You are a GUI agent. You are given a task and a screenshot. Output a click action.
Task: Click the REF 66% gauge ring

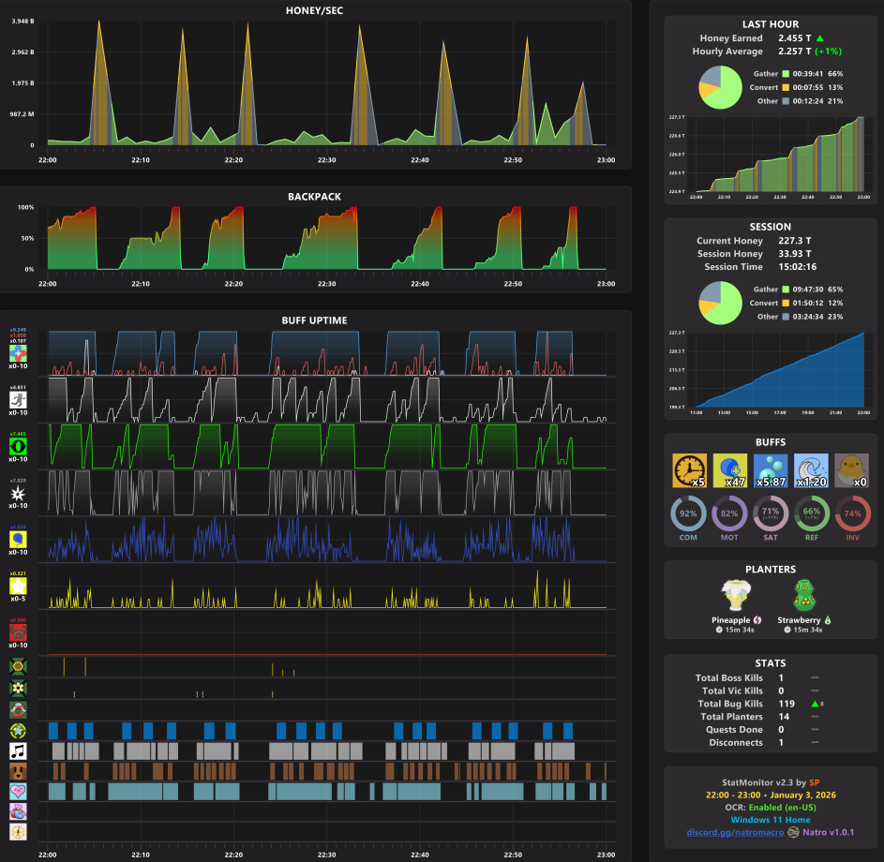coord(811,513)
